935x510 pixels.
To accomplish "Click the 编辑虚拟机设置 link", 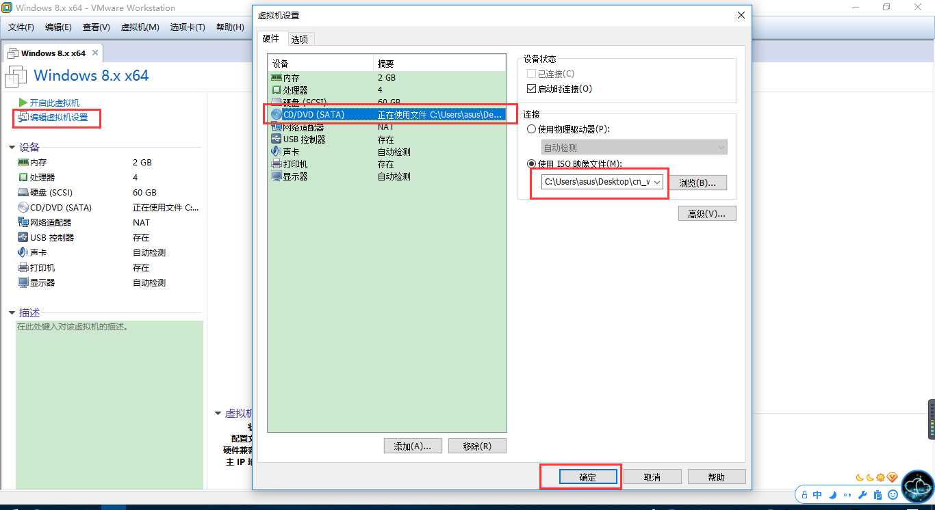I will 59,118.
